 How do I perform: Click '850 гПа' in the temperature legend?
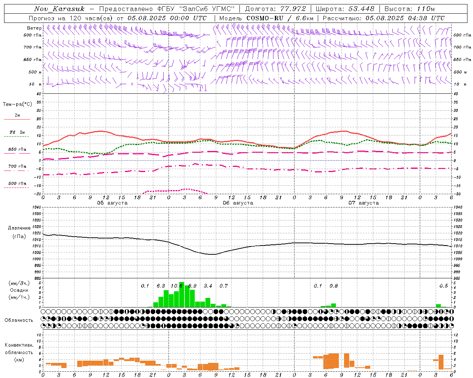point(17,150)
